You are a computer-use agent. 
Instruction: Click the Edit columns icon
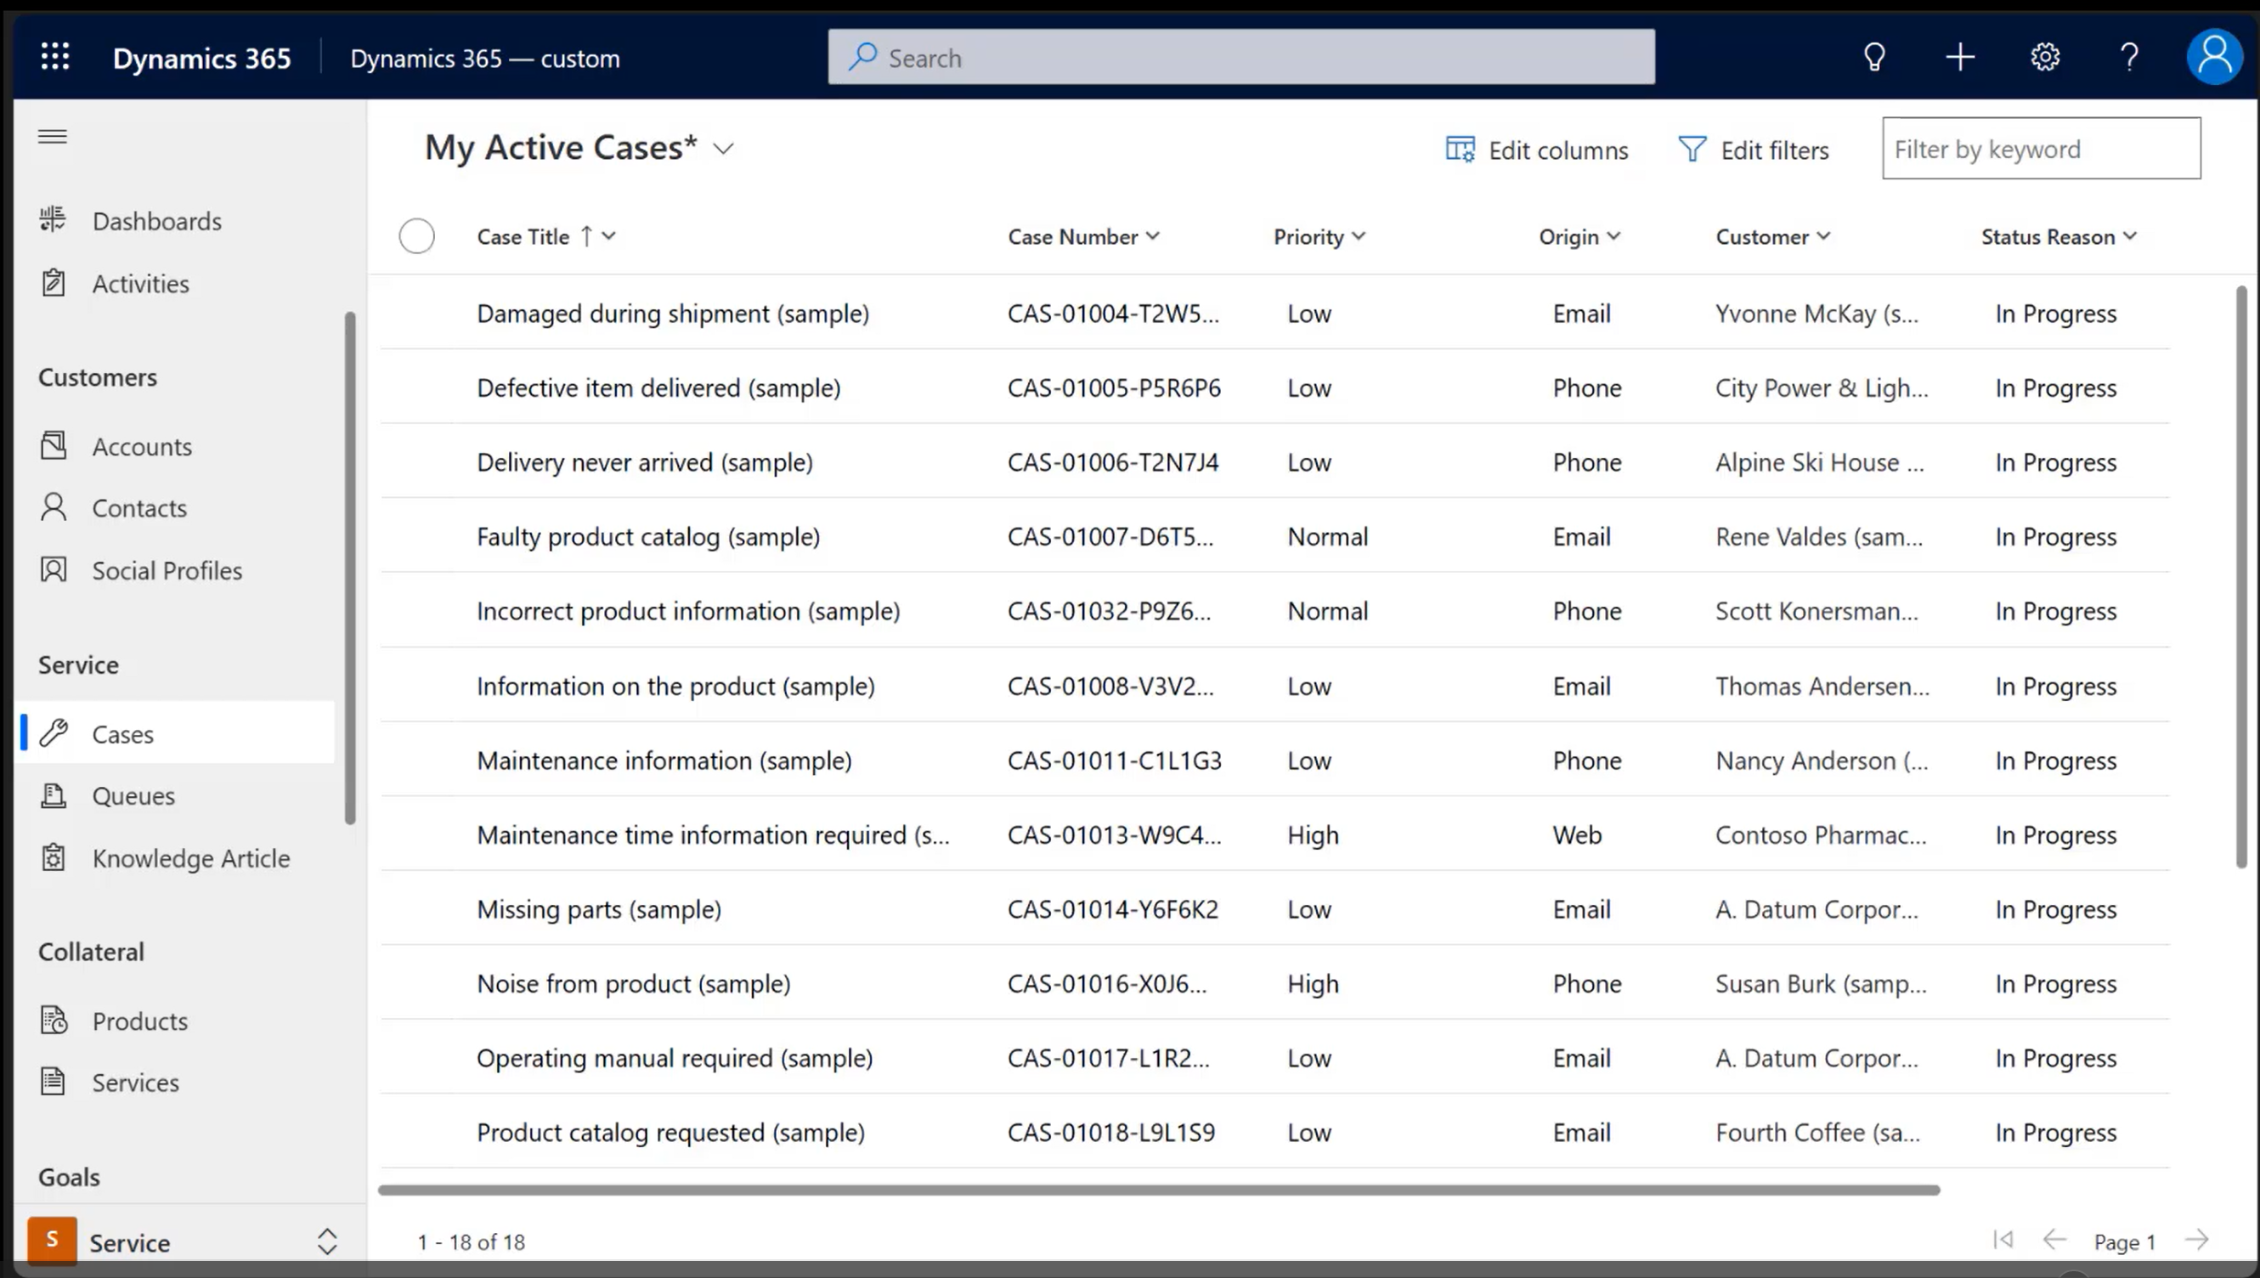click(x=1459, y=148)
